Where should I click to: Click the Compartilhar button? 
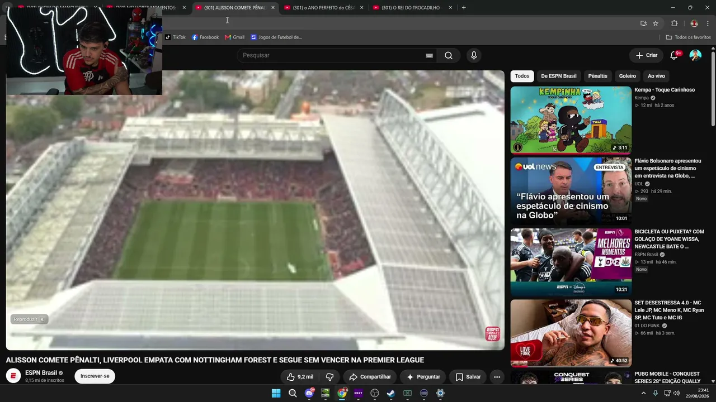(370, 377)
